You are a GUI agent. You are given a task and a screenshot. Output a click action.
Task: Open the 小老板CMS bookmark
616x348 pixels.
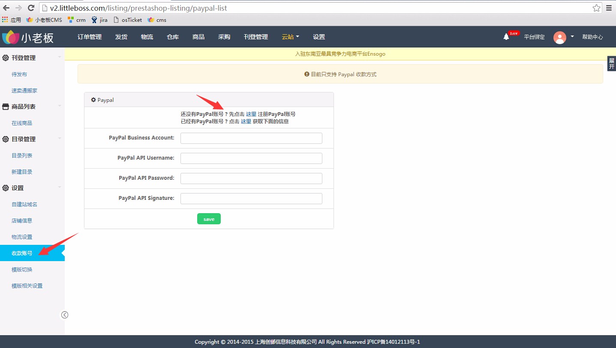44,20
